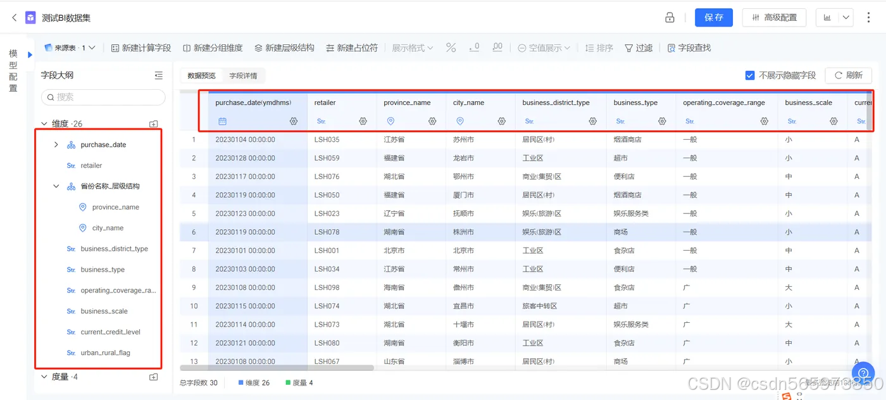
Task: Select current_credit_level in outline
Action: point(110,332)
